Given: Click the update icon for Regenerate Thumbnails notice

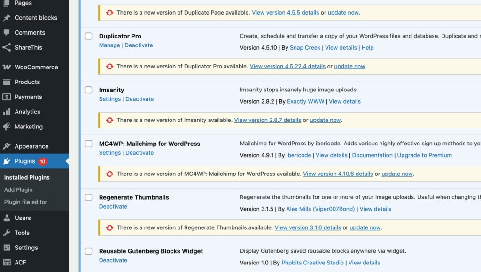Looking at the screenshot, I should [x=109, y=227].
